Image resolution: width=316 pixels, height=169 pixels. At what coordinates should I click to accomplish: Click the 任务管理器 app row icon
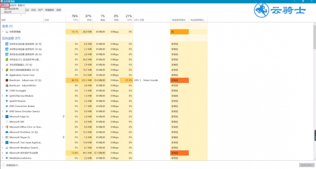[x=7, y=32]
